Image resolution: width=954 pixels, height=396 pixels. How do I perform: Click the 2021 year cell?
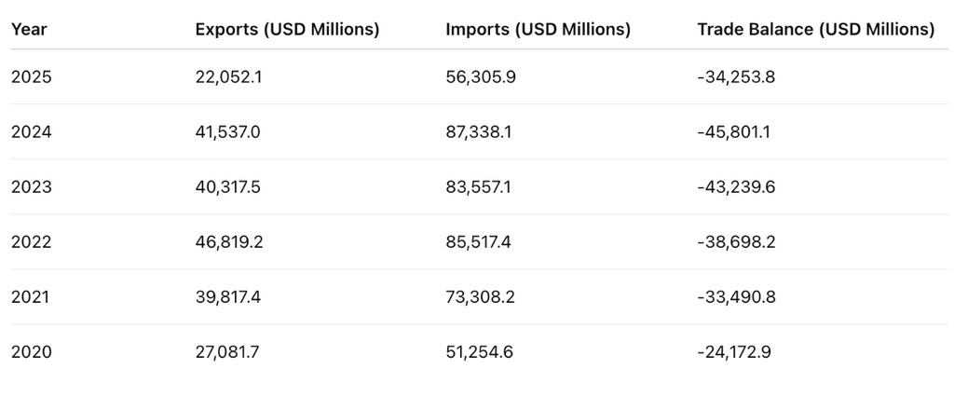pyautogui.click(x=31, y=297)
